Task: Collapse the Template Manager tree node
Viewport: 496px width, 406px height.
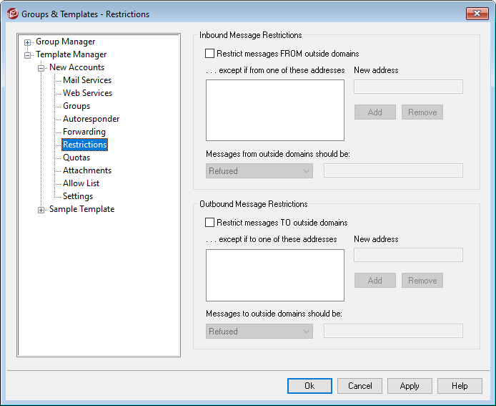Action: tap(28, 55)
